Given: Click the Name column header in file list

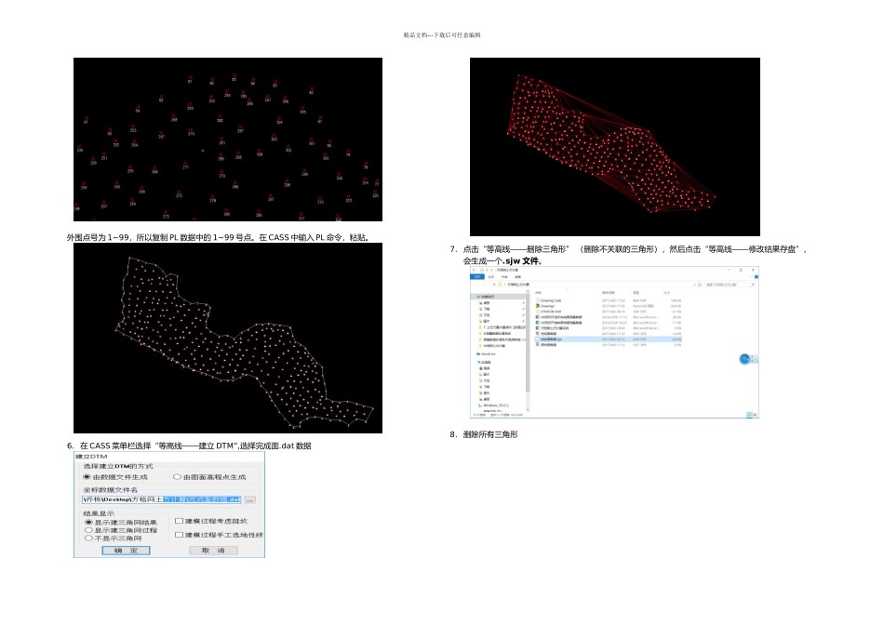Looking at the screenshot, I should (540, 293).
